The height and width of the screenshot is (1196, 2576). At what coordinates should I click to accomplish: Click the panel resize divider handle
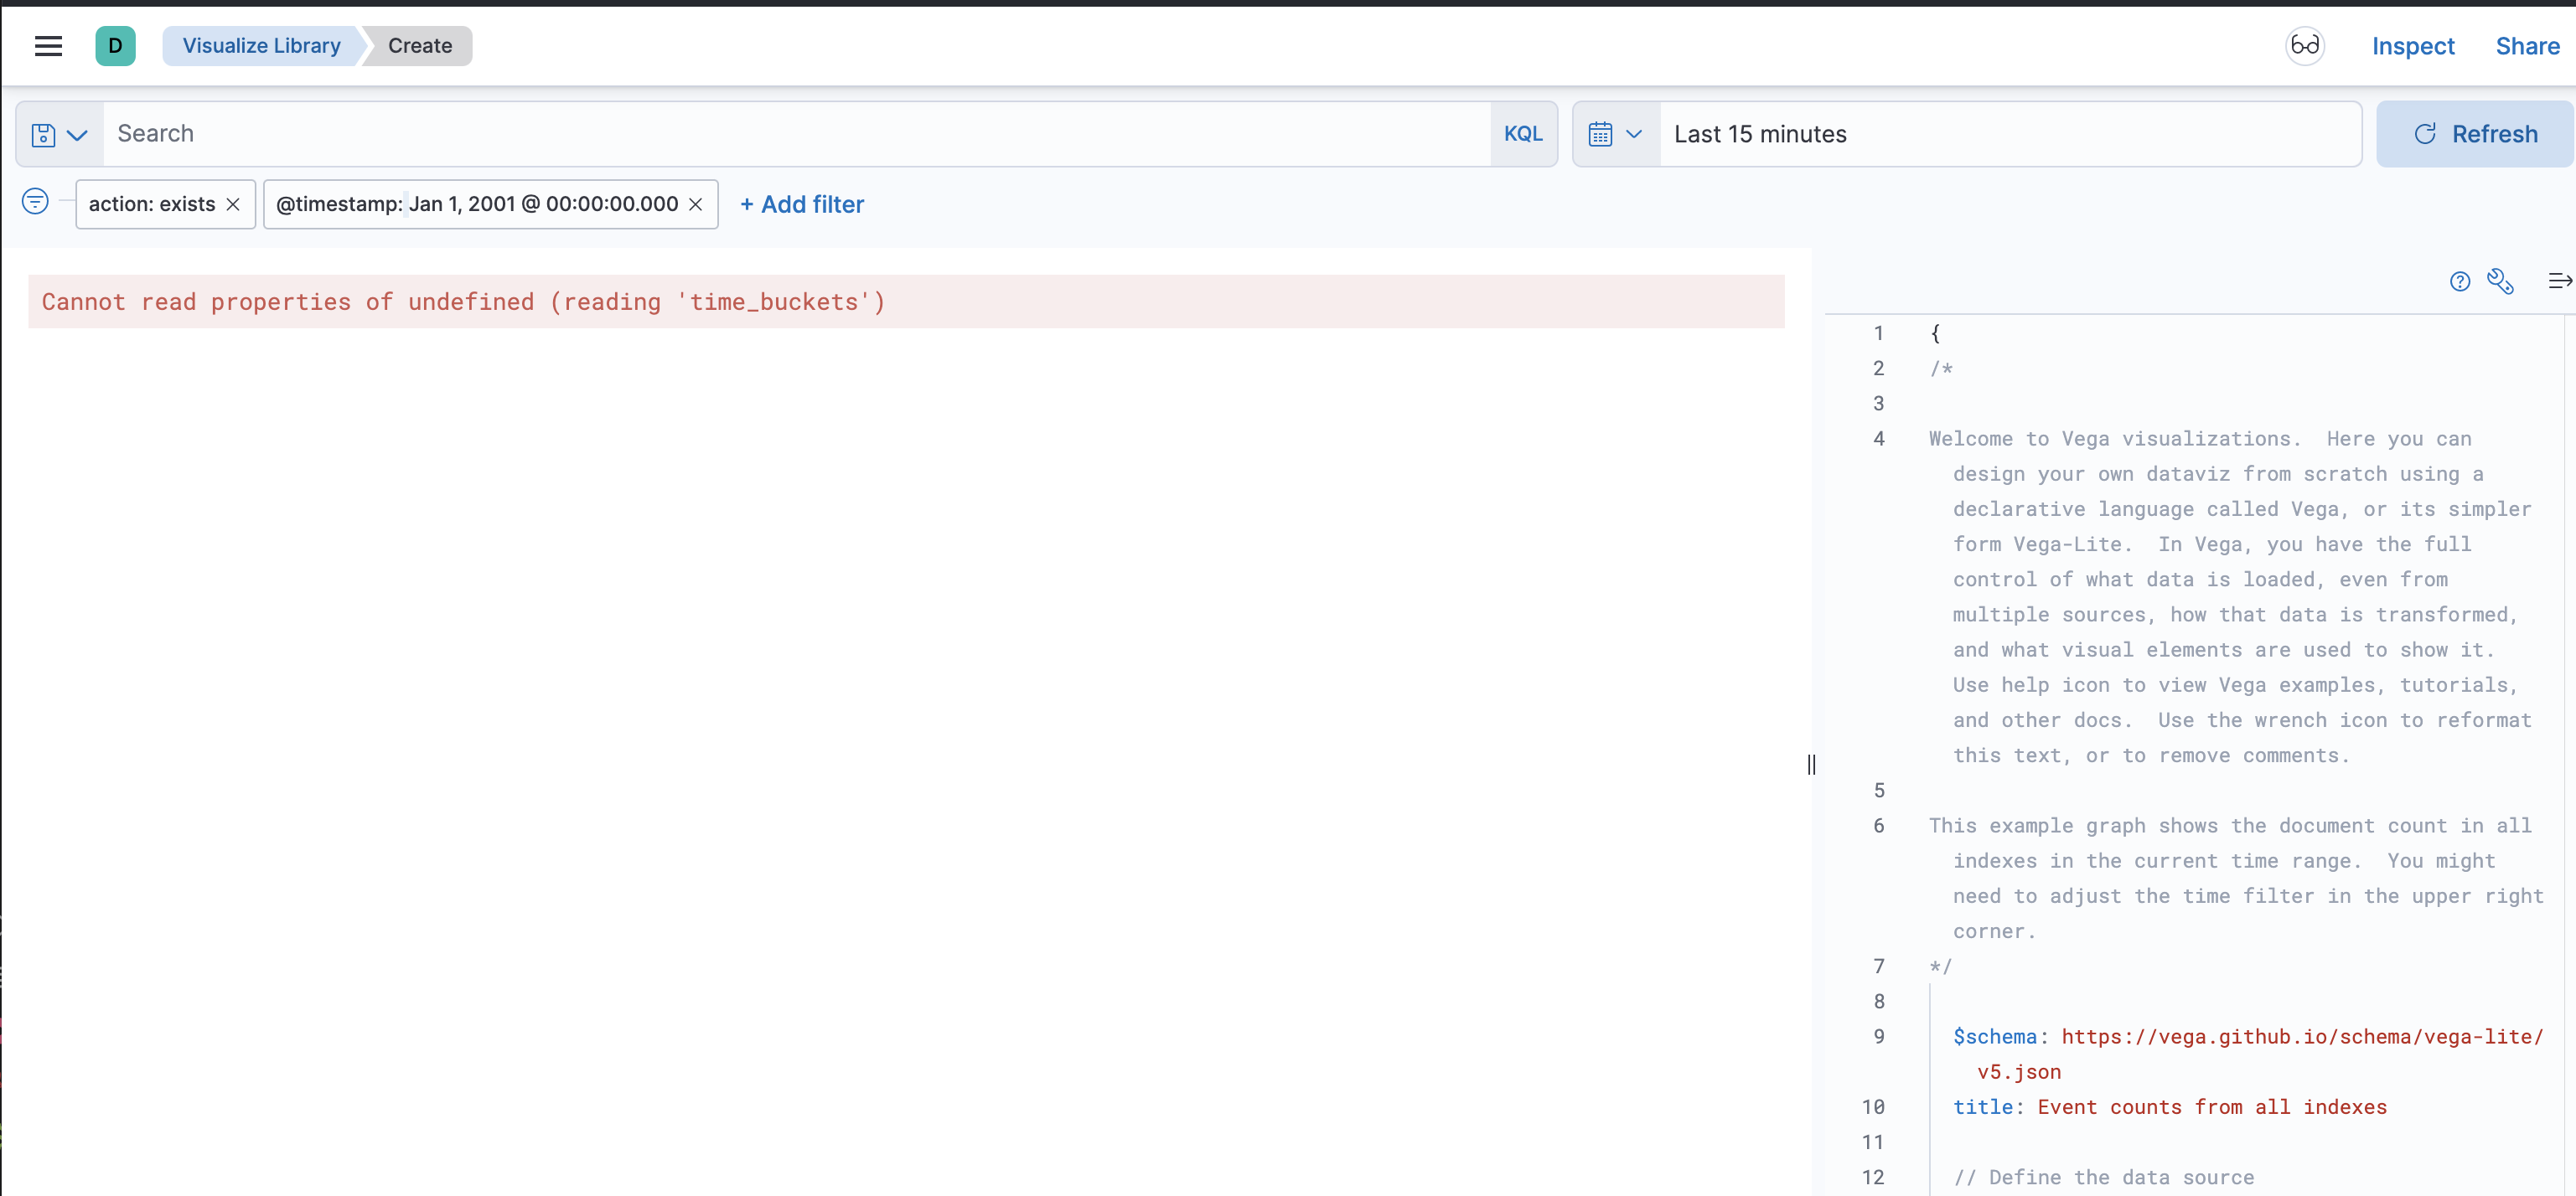[x=1811, y=765]
